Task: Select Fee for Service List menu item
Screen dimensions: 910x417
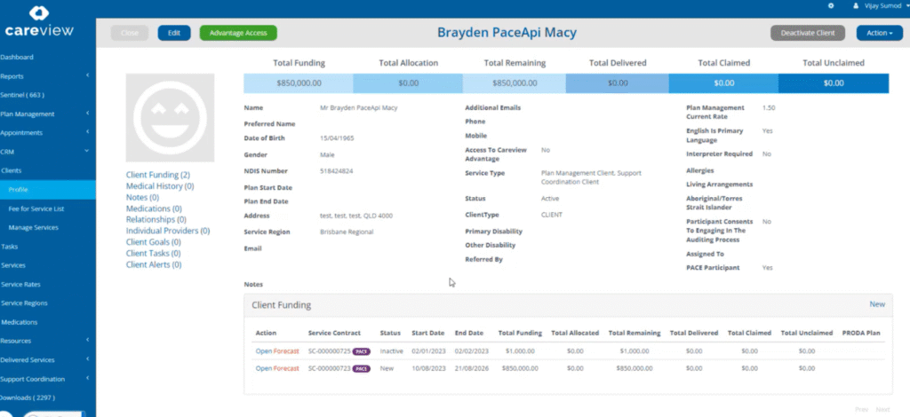Action: click(36, 208)
